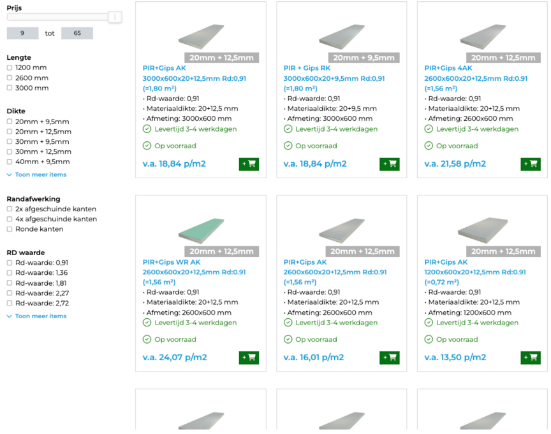Viewport: 551px width, 434px height.
Task: Tick the 20mm + 12,5mm thickness checkbox
Action: [x=10, y=132]
